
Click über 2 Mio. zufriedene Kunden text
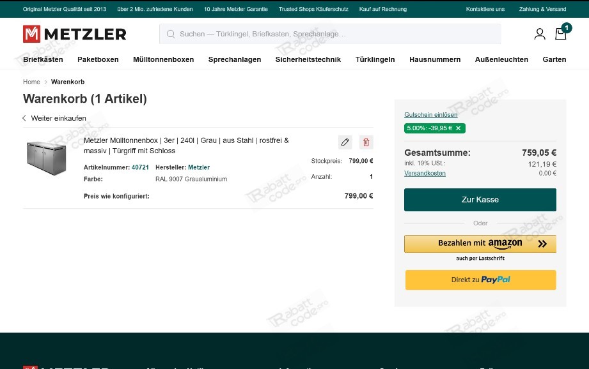tap(155, 9)
